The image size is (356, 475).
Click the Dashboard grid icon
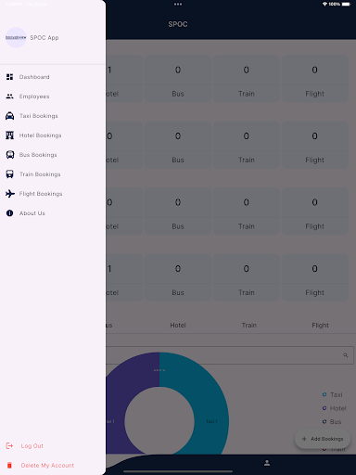(9, 77)
